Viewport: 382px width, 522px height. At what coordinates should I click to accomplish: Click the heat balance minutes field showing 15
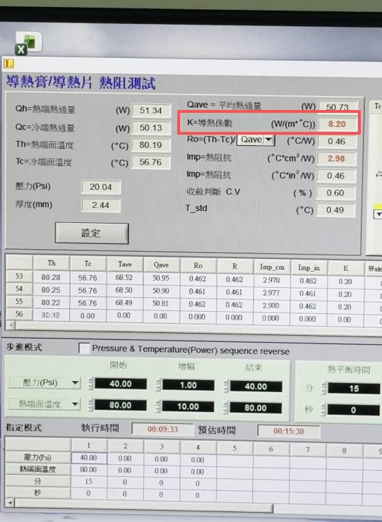[354, 389]
